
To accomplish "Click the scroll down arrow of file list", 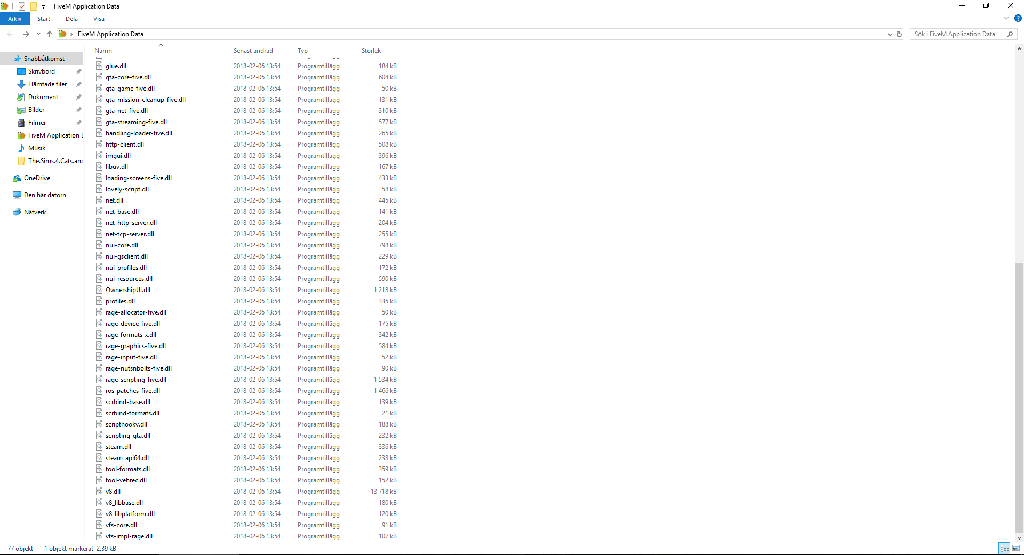I will tap(1019, 538).
